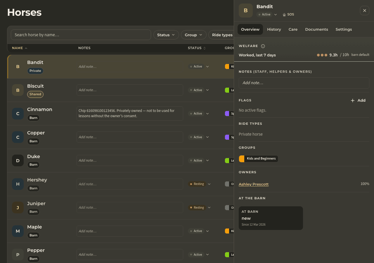Open the Documents tab

[x=317, y=29]
